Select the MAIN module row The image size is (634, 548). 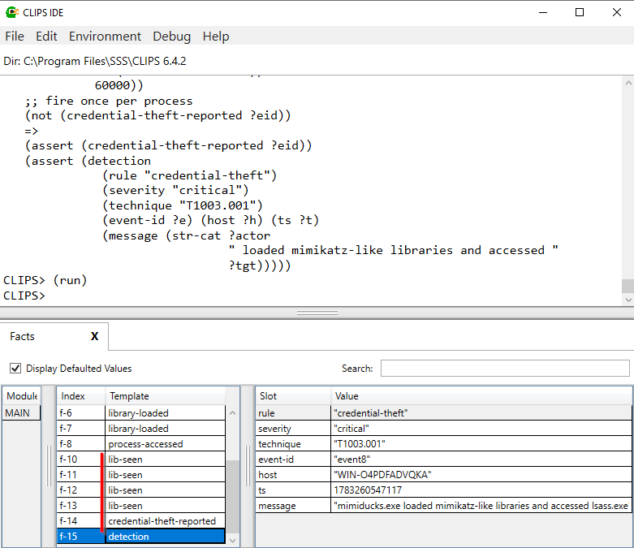tap(21, 413)
